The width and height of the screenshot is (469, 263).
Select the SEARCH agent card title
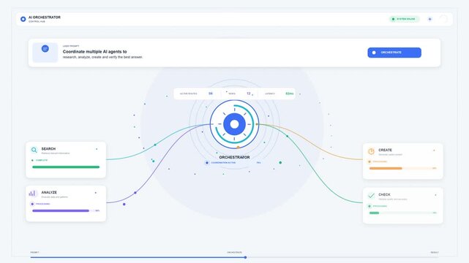pyautogui.click(x=48, y=148)
